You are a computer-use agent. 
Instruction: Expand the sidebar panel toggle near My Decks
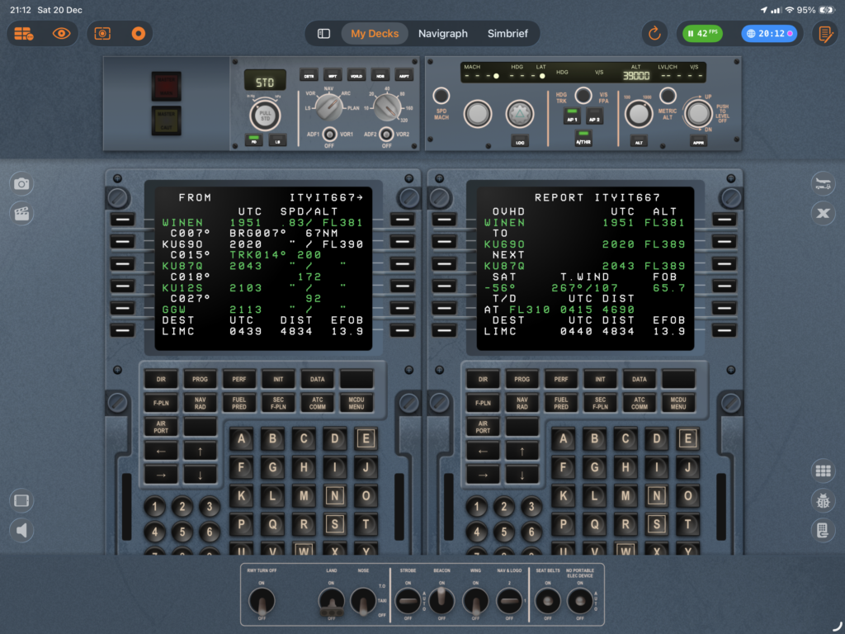coord(324,34)
